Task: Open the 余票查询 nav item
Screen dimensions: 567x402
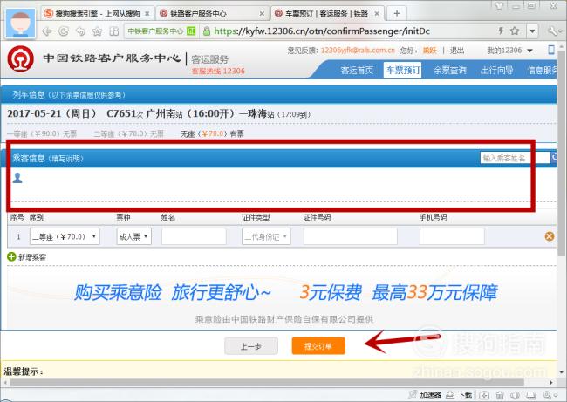Action: [x=450, y=70]
